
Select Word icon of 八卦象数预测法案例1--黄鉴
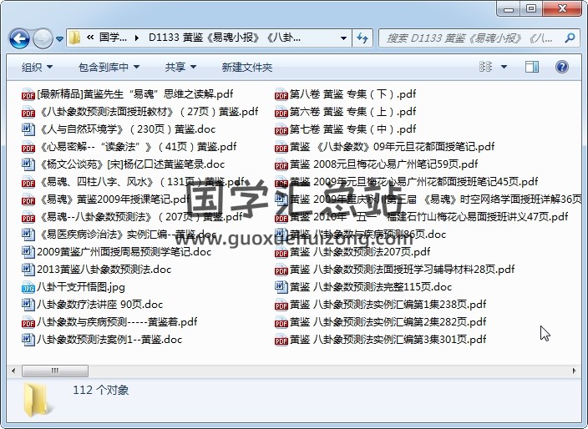coord(28,340)
